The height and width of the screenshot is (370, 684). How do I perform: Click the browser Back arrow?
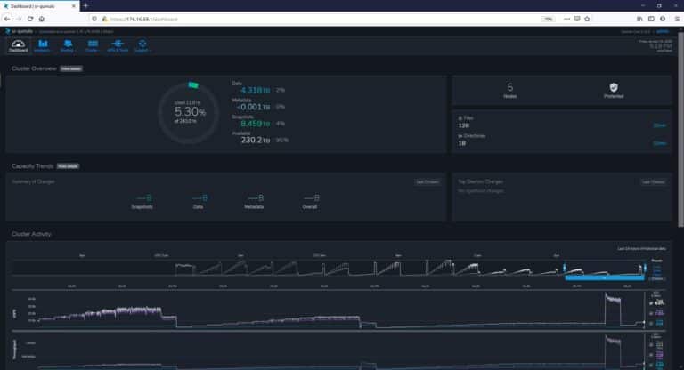coord(7,19)
